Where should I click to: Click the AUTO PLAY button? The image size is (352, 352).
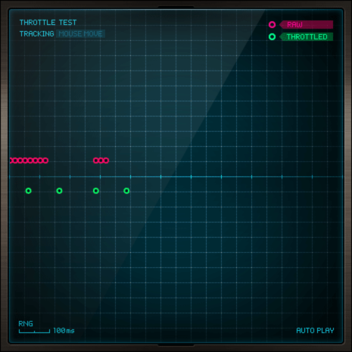coord(315,331)
